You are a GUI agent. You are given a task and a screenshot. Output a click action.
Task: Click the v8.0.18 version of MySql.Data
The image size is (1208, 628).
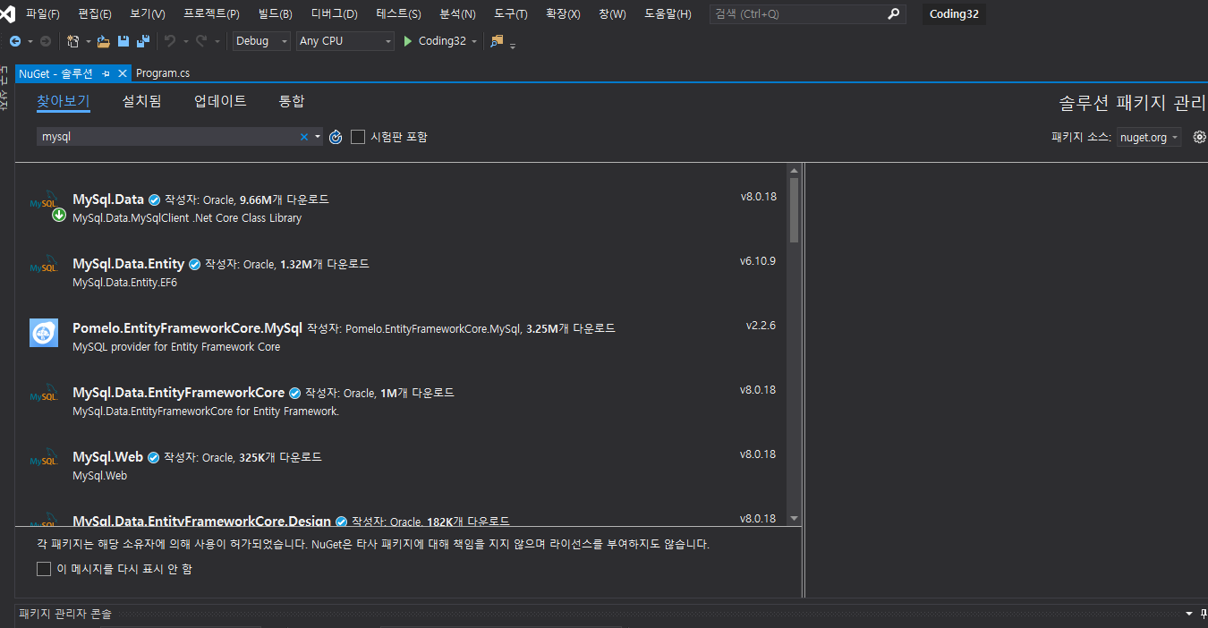pyautogui.click(x=758, y=197)
